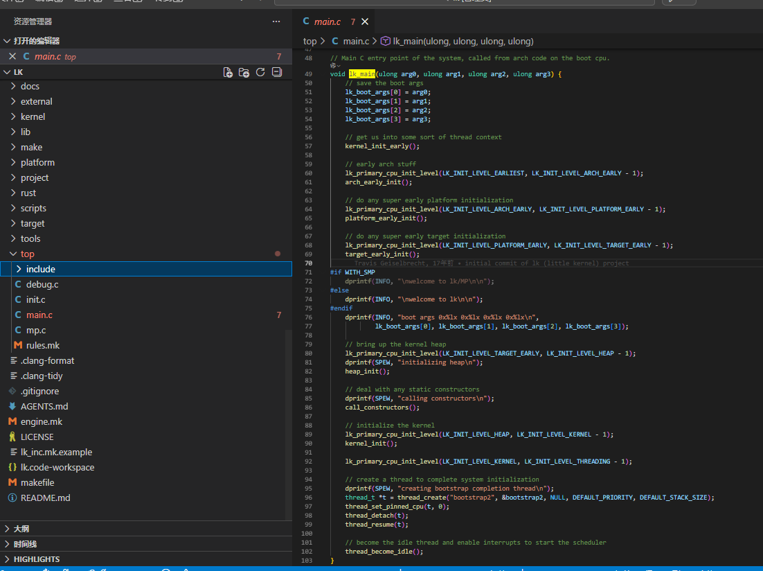Image resolution: width=763 pixels, height=571 pixels.
Task: Click the New Folder icon in explorer
Action: (x=244, y=72)
